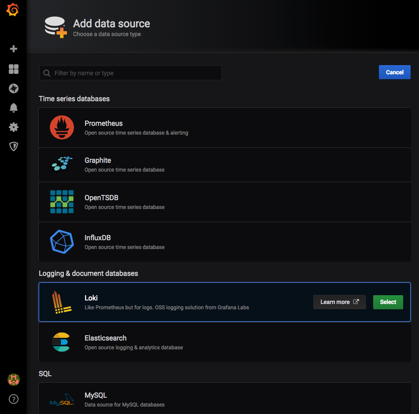Click 'Data source for MySQL databases' text

coord(125,405)
